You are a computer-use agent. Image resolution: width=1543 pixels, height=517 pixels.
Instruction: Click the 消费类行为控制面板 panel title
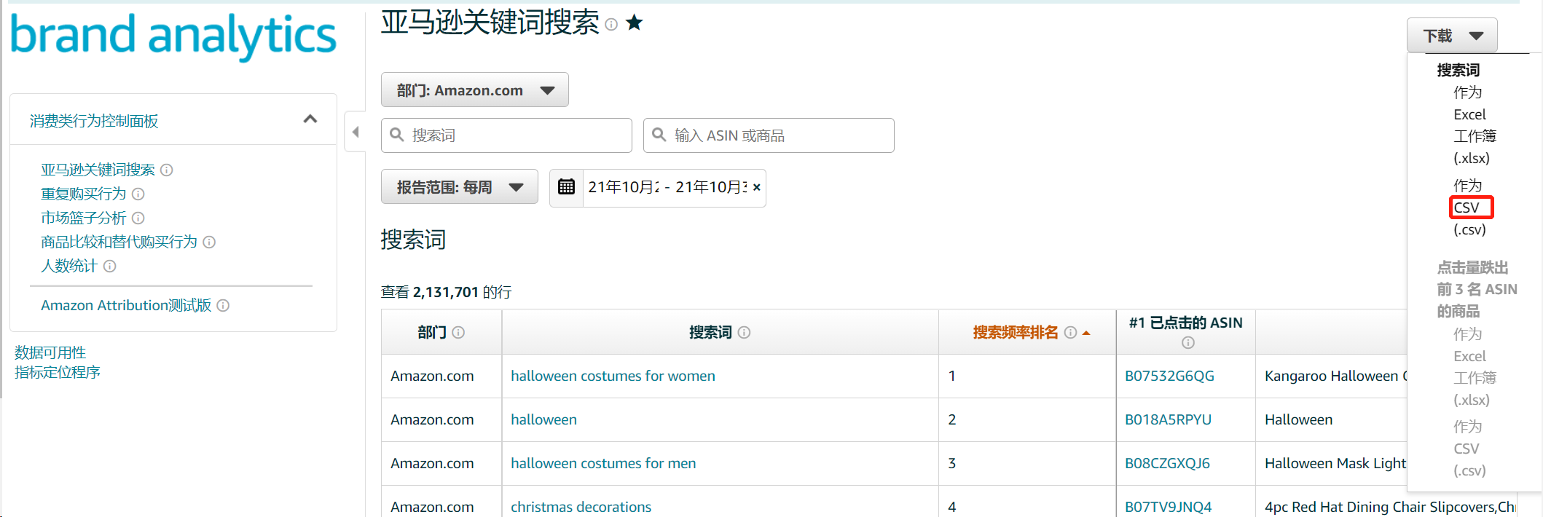(94, 121)
